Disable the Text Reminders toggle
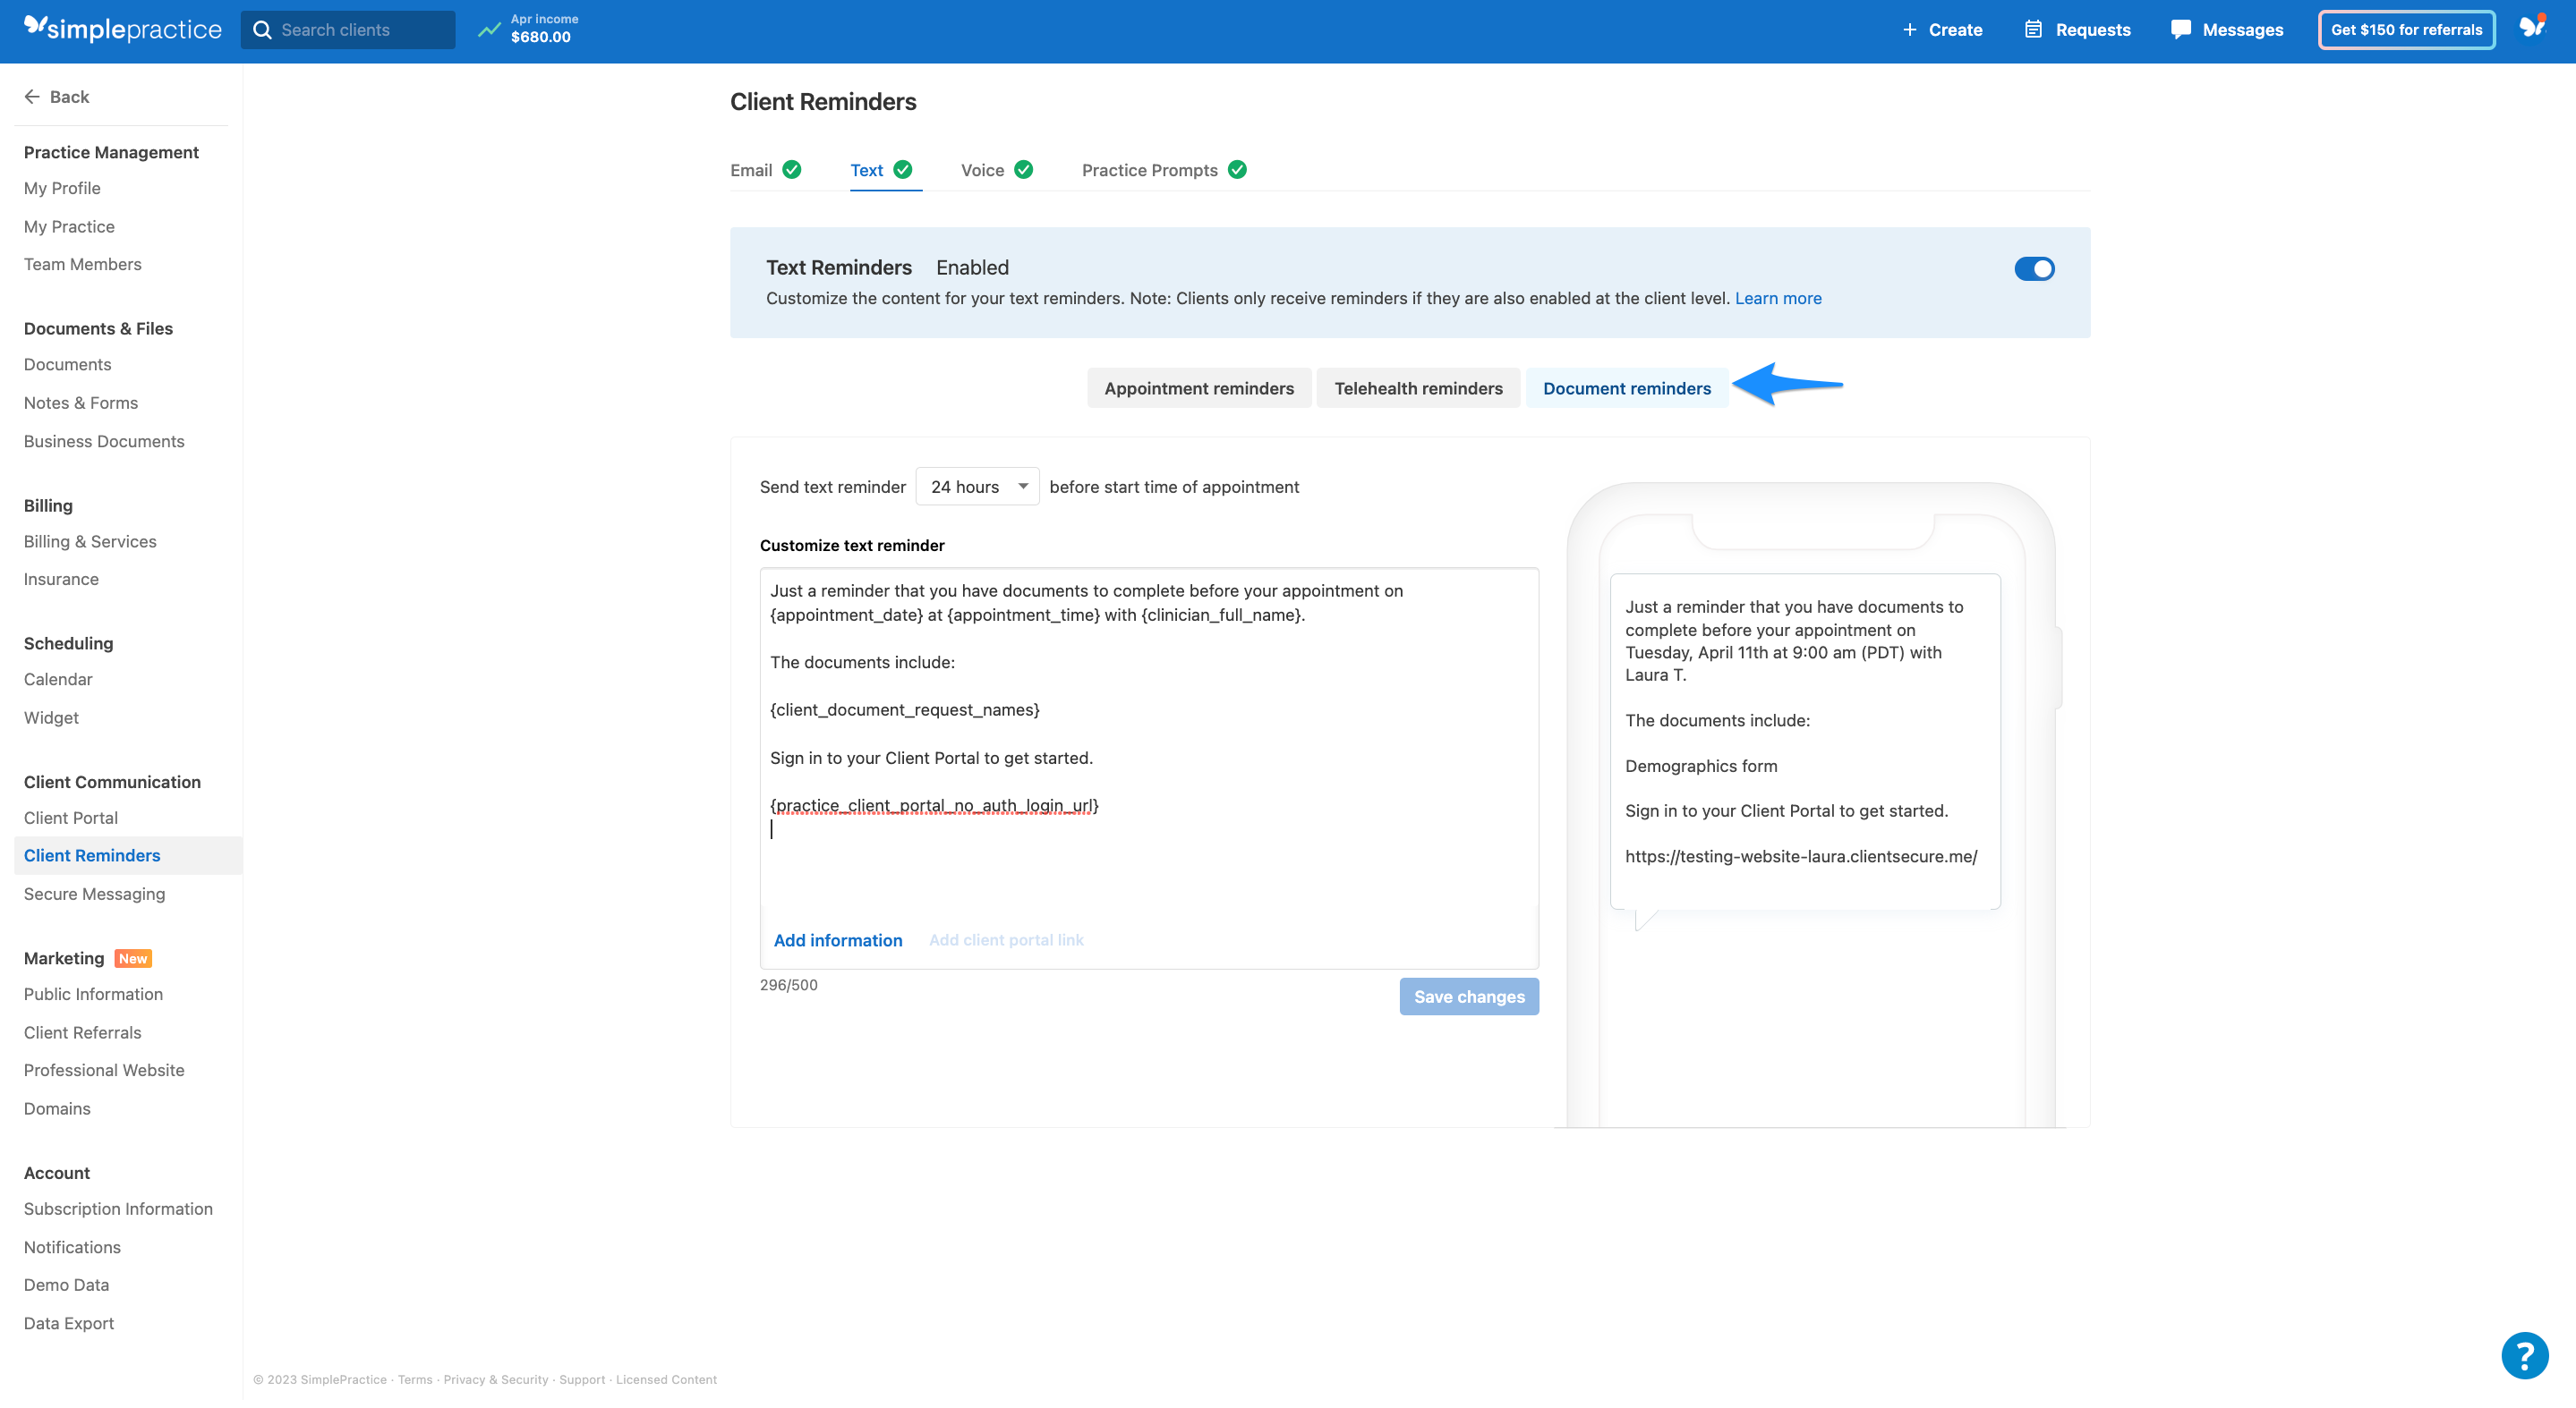 click(2034, 267)
